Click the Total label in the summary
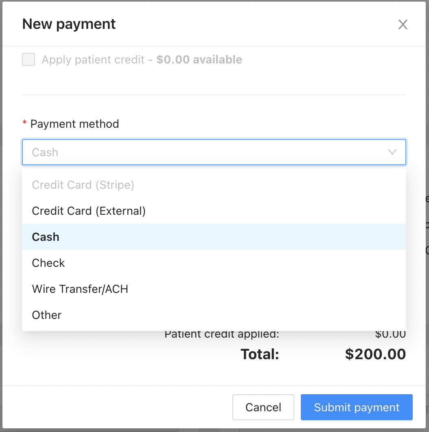Image resolution: width=429 pixels, height=432 pixels. (259, 354)
